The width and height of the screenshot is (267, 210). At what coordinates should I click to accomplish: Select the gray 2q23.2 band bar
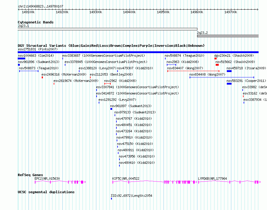click(228, 36)
